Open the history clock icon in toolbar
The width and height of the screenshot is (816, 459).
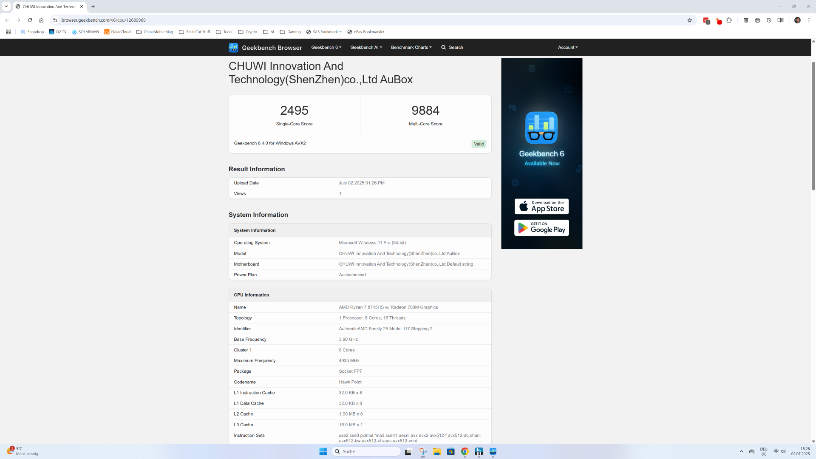(x=769, y=20)
